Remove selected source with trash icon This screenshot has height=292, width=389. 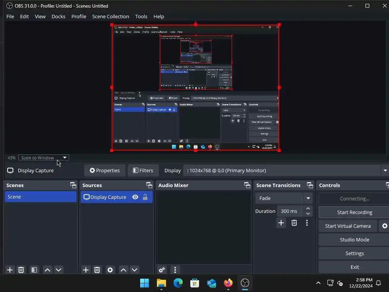[x=97, y=270]
